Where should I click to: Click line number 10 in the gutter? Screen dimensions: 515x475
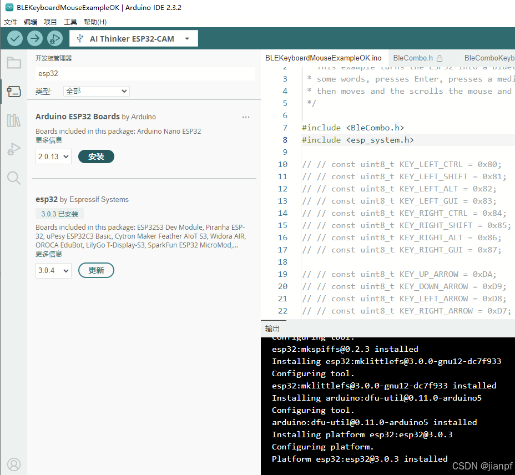tap(282, 165)
